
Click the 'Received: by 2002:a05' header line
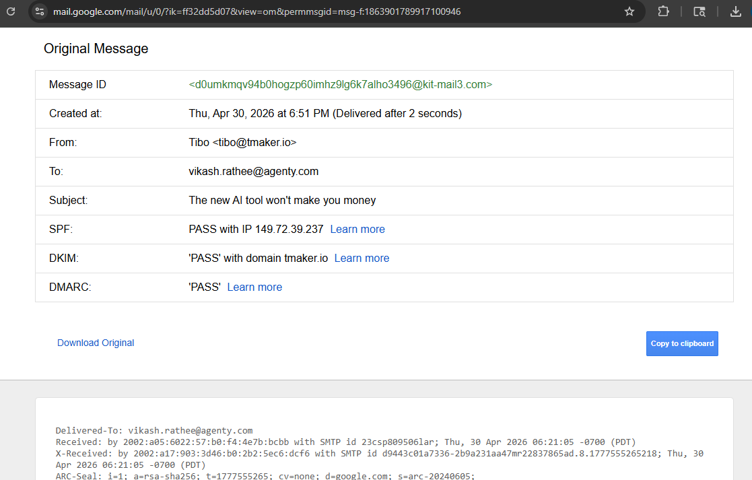pos(346,442)
